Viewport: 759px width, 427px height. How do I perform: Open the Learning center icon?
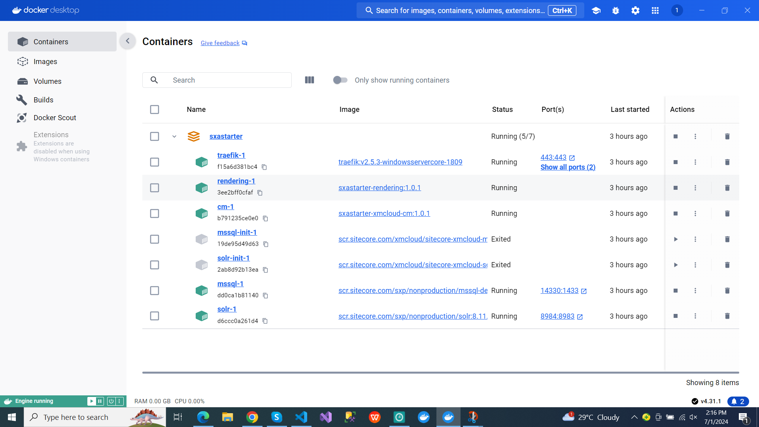(x=596, y=11)
